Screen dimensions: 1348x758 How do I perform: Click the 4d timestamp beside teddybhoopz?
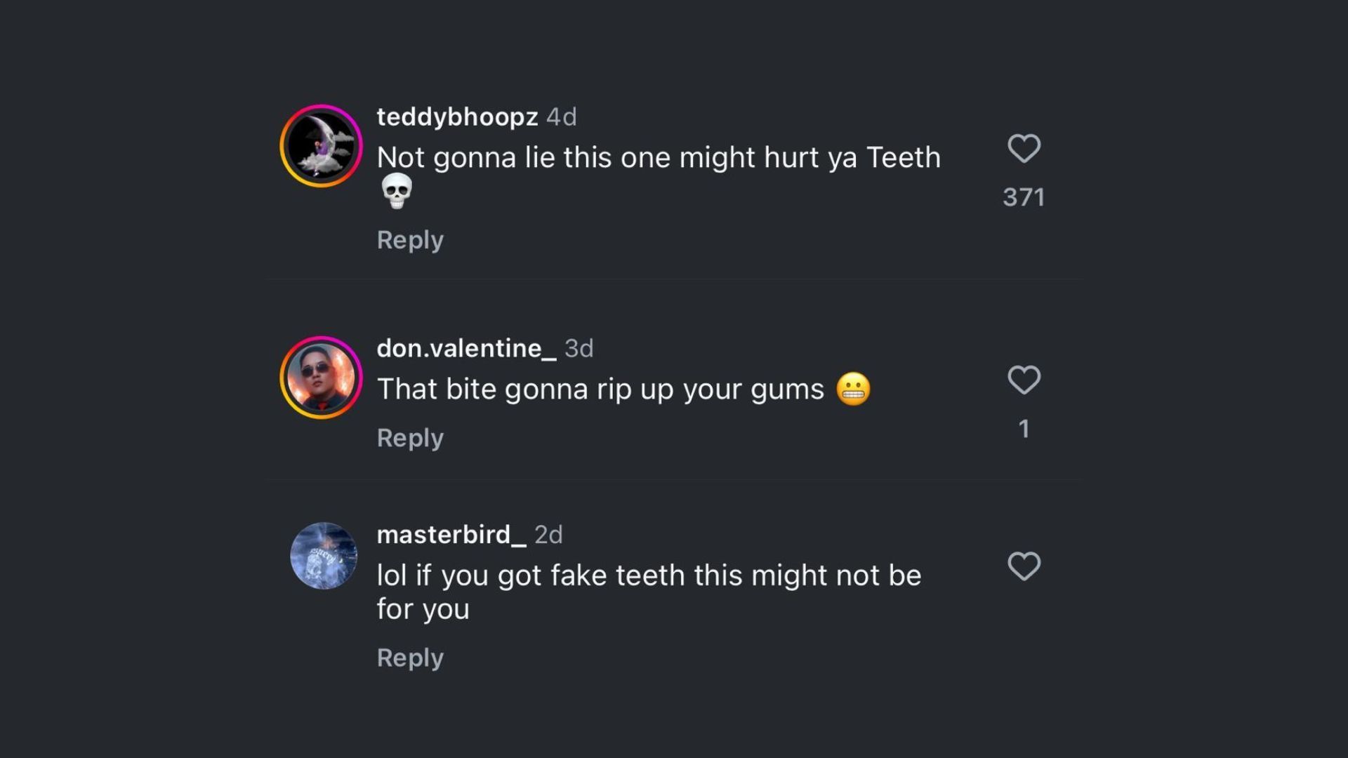click(x=562, y=117)
